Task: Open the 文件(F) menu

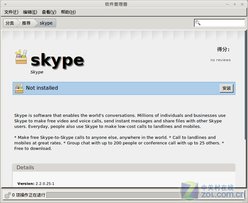Action: [11, 12]
